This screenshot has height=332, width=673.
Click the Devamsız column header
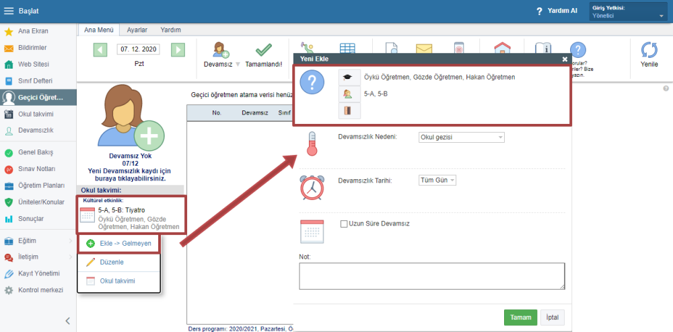255,113
